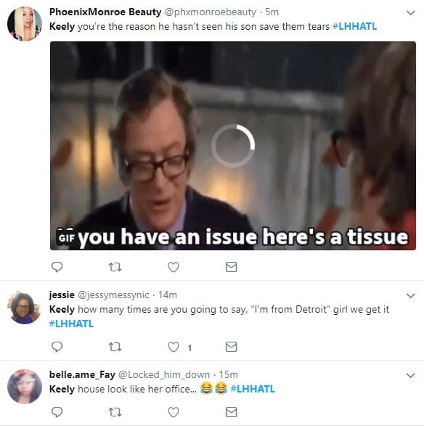Image resolution: width=424 pixels, height=428 pixels.
Task: Open more options on belle.ame_Fay's tweet
Action: click(411, 375)
